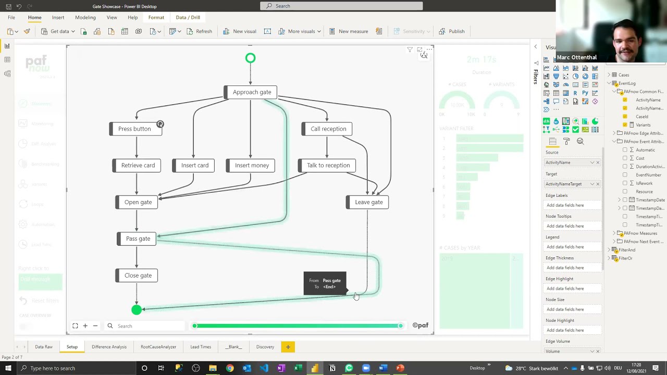667x375 pixels.
Task: Open More options ellipsis on visual
Action: 429,50
